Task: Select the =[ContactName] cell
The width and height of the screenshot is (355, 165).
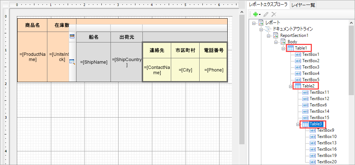Action: pos(157,70)
